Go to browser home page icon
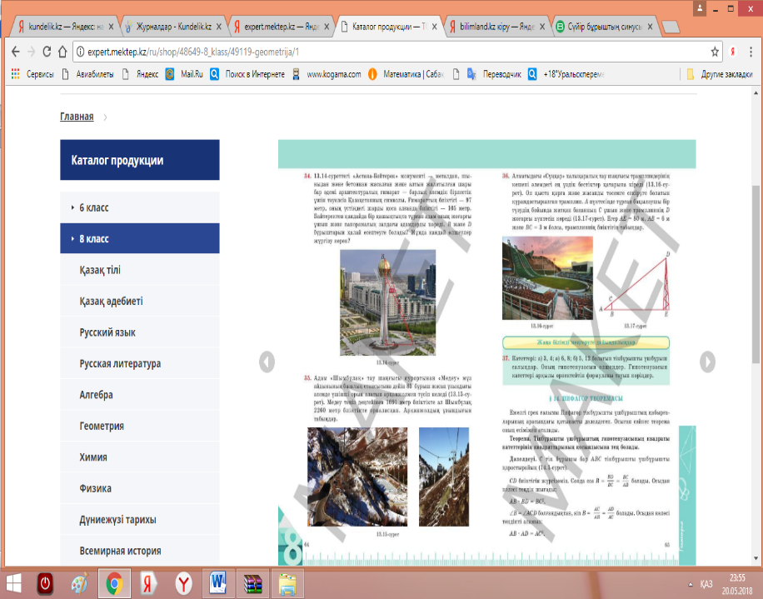The image size is (763, 599). [x=62, y=52]
